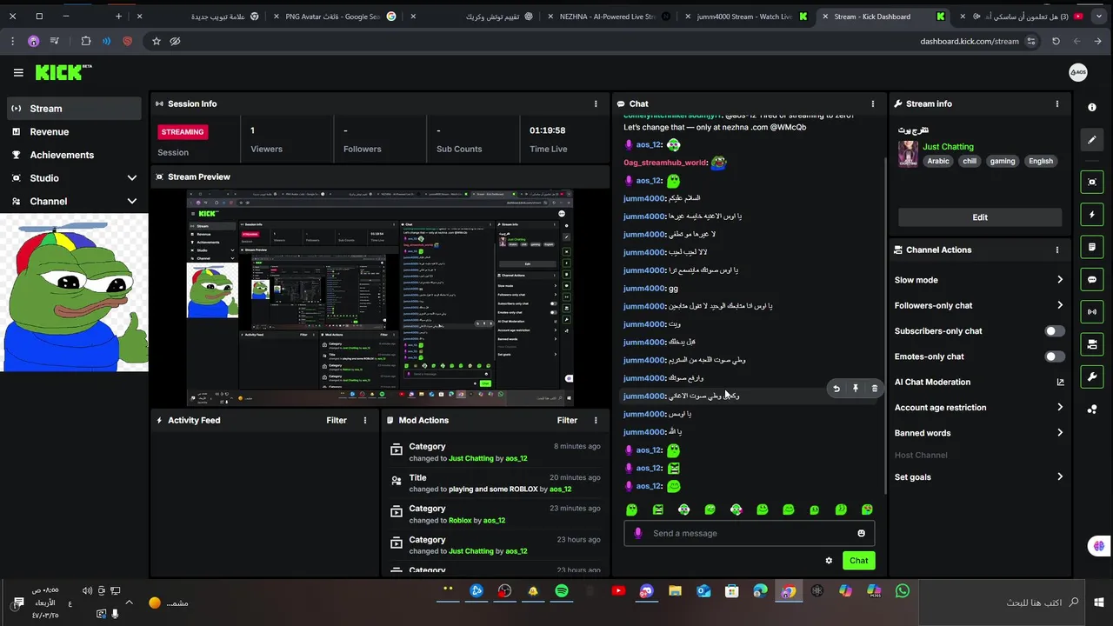The height and width of the screenshot is (626, 1113).
Task: Undo via the arrow on hovered chat message
Action: pos(836,389)
